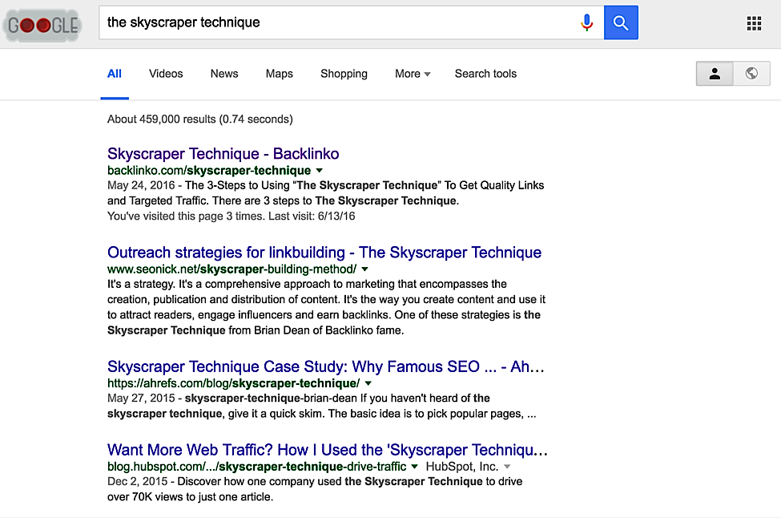The height and width of the screenshot is (518, 781).
Task: Click the May 27, 2015 date on the ahrefs result
Action: [141, 399]
